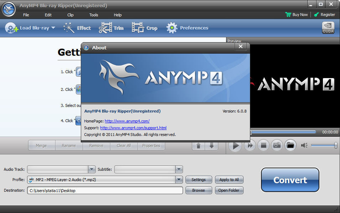
Task: Open the Tools menu
Action: click(94, 15)
